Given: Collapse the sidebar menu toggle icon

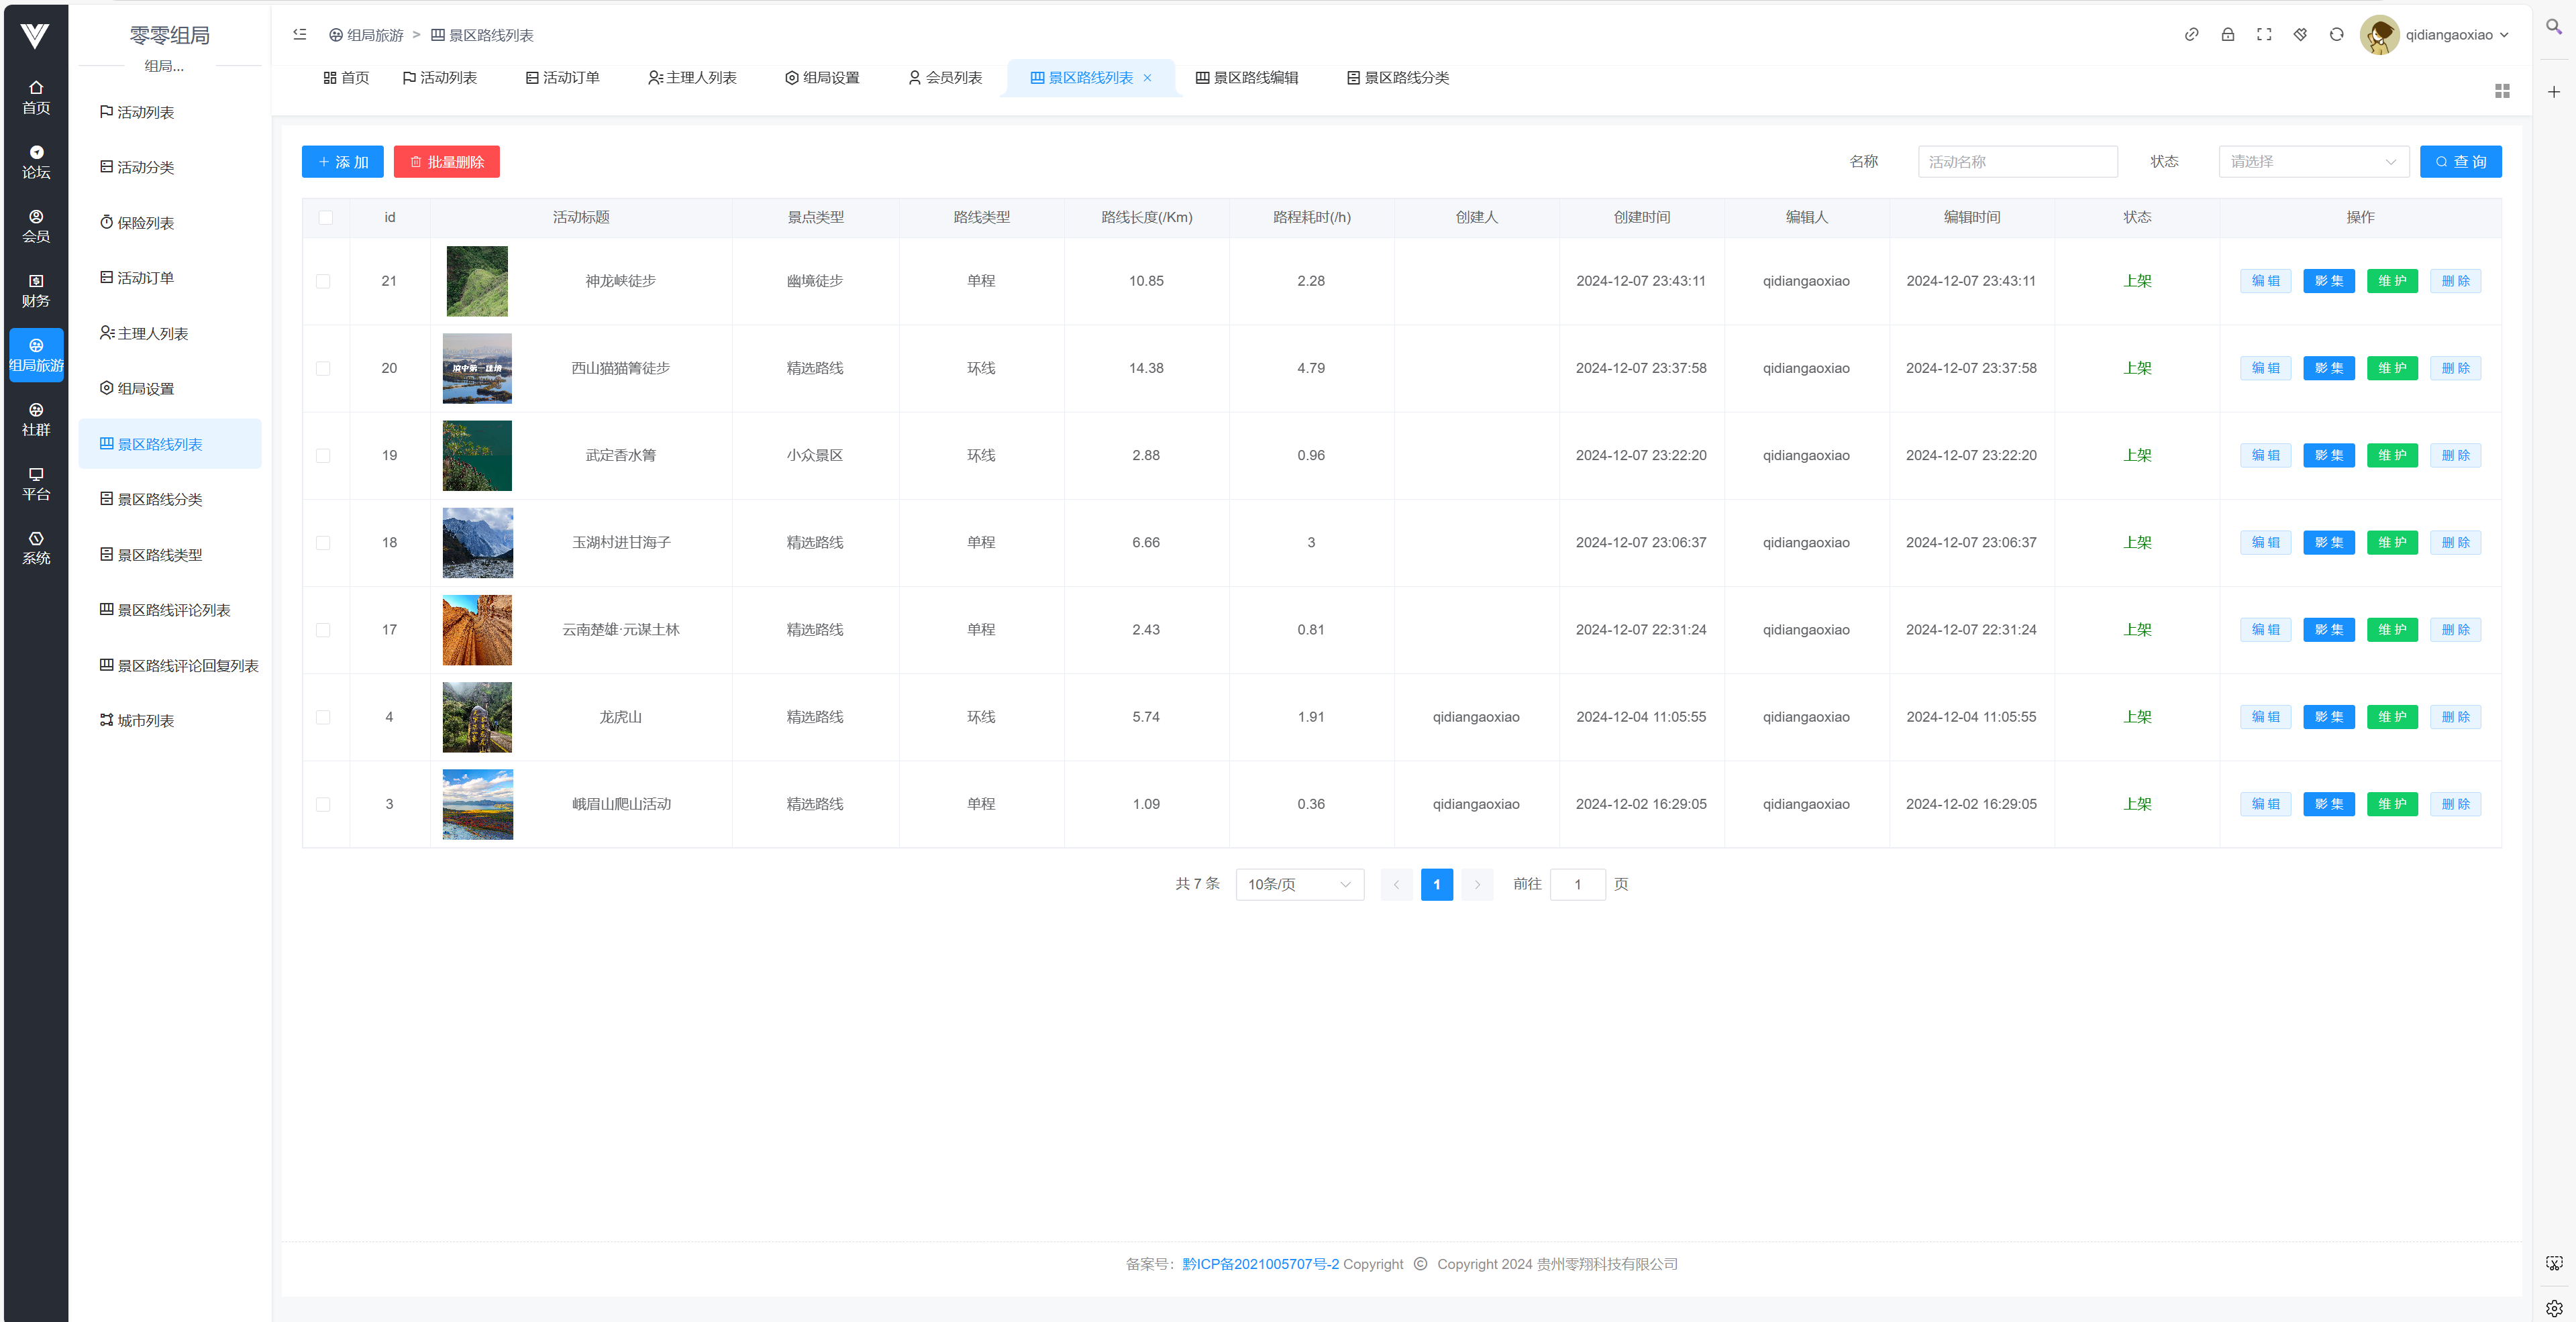Looking at the screenshot, I should [299, 35].
